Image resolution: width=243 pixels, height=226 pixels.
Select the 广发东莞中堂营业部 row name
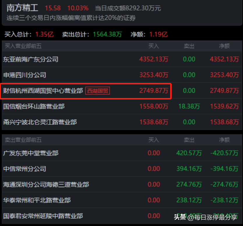click(x=31, y=153)
